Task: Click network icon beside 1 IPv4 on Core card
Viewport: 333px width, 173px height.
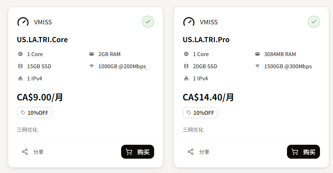Action: point(20,78)
